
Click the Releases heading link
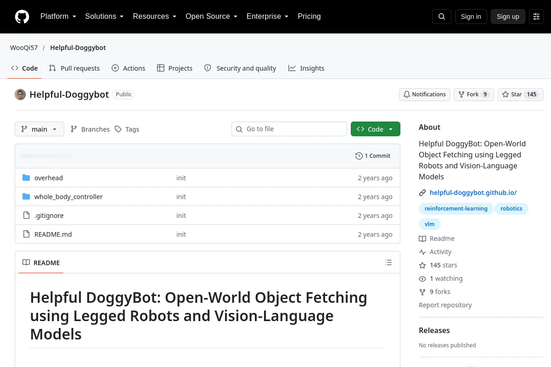(434, 331)
